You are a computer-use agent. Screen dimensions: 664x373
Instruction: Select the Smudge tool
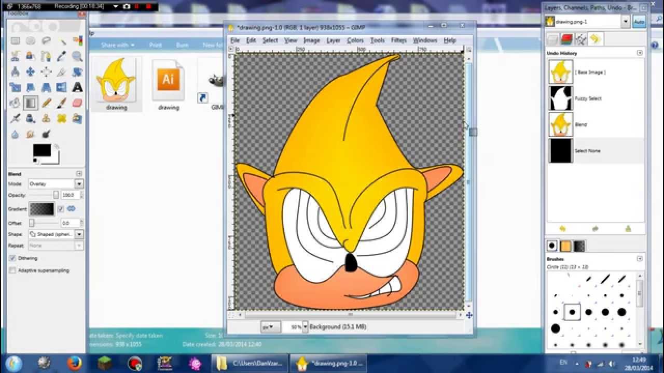[31, 134]
